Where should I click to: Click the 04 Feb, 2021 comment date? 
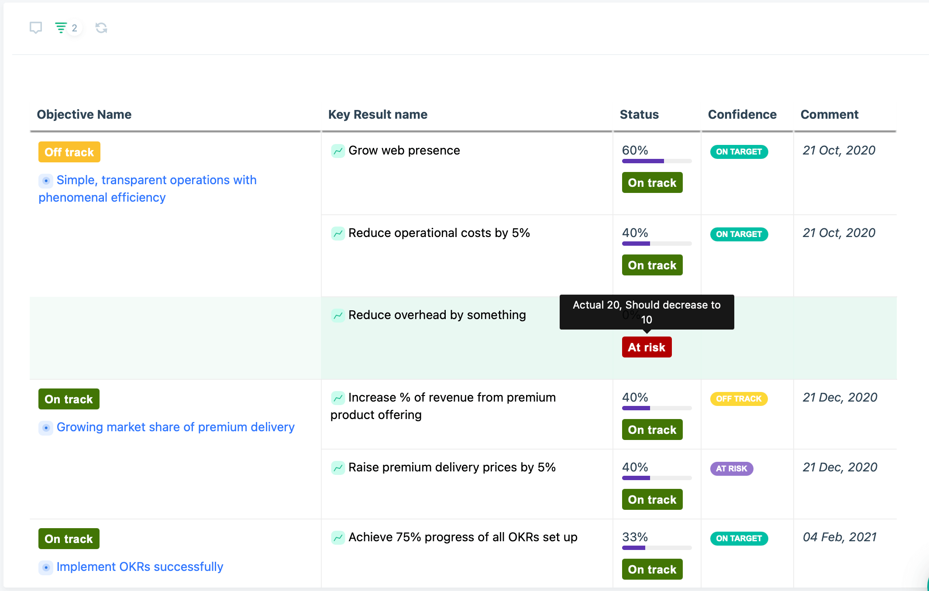pos(840,537)
